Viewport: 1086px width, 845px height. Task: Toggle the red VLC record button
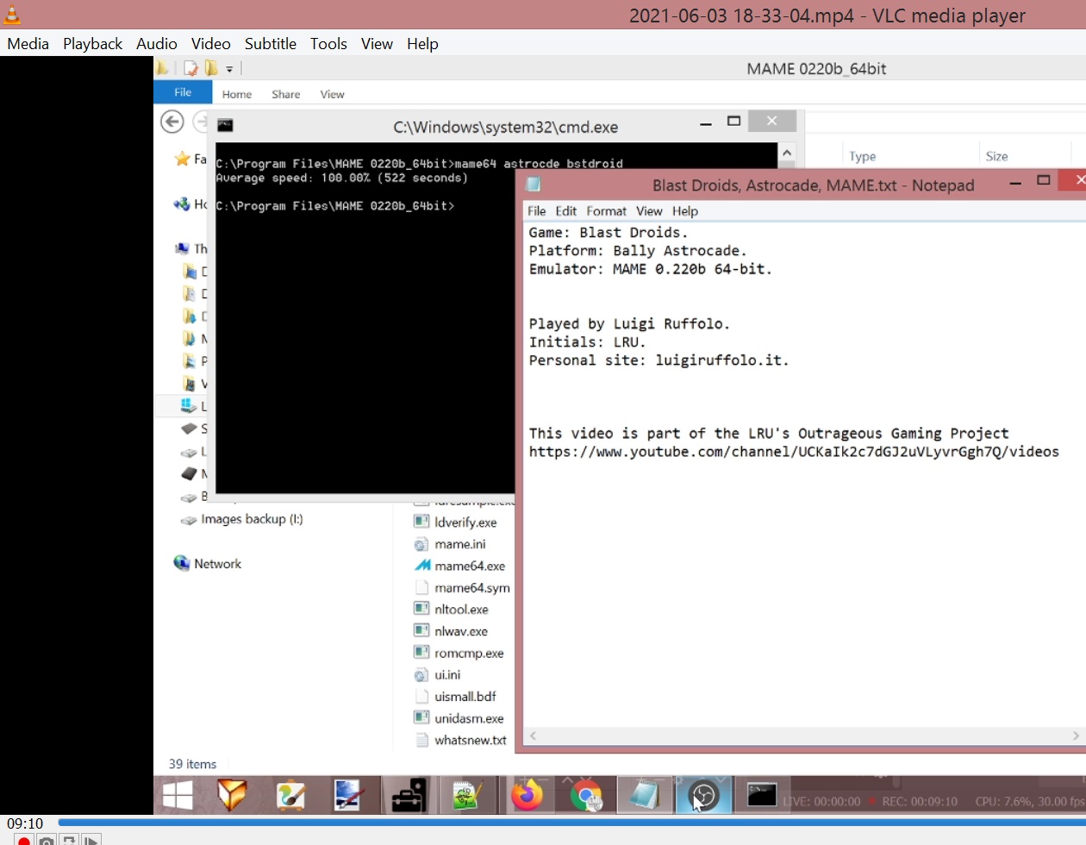pyautogui.click(x=23, y=840)
